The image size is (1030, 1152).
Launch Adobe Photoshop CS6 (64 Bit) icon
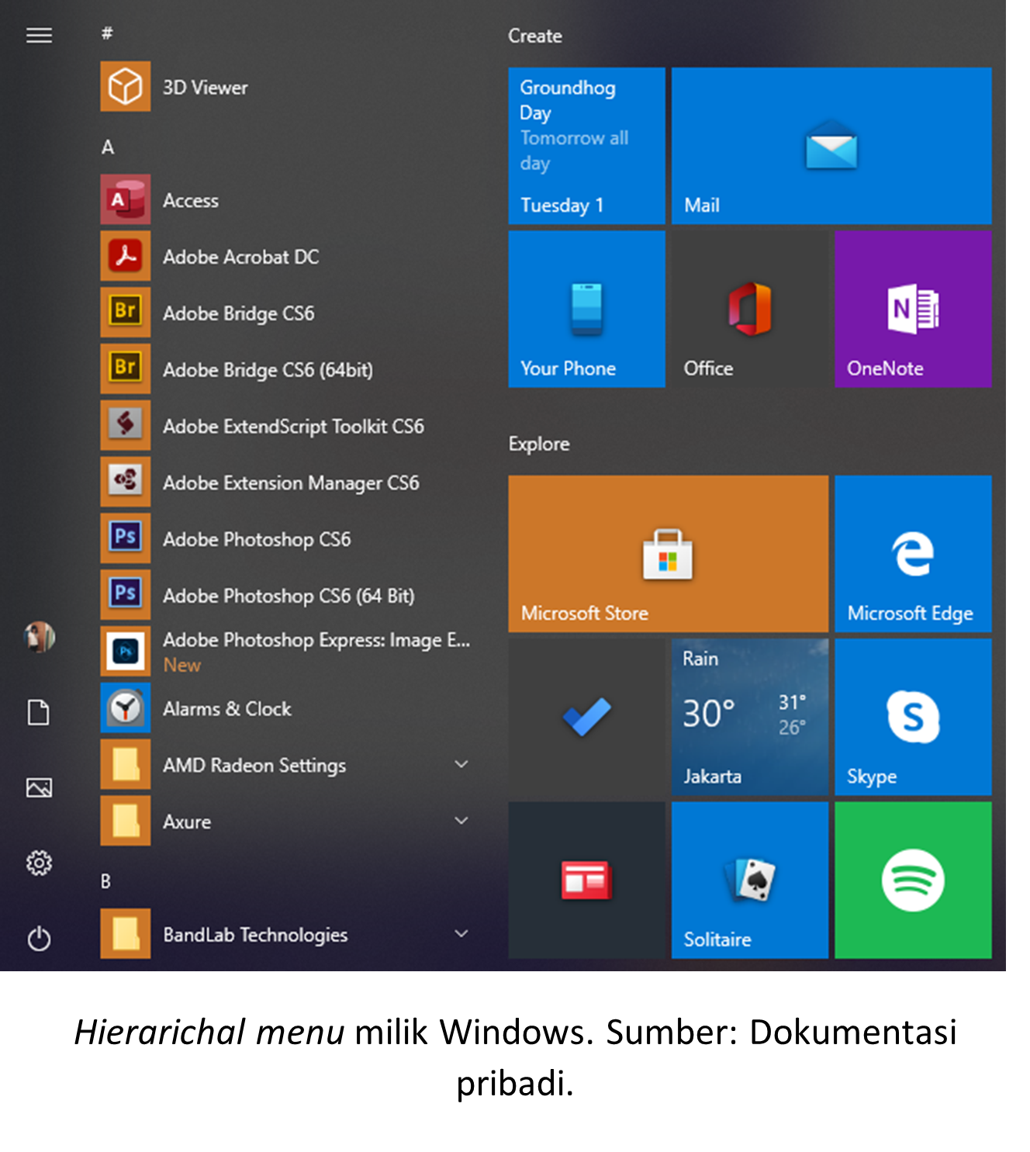pyautogui.click(x=125, y=595)
